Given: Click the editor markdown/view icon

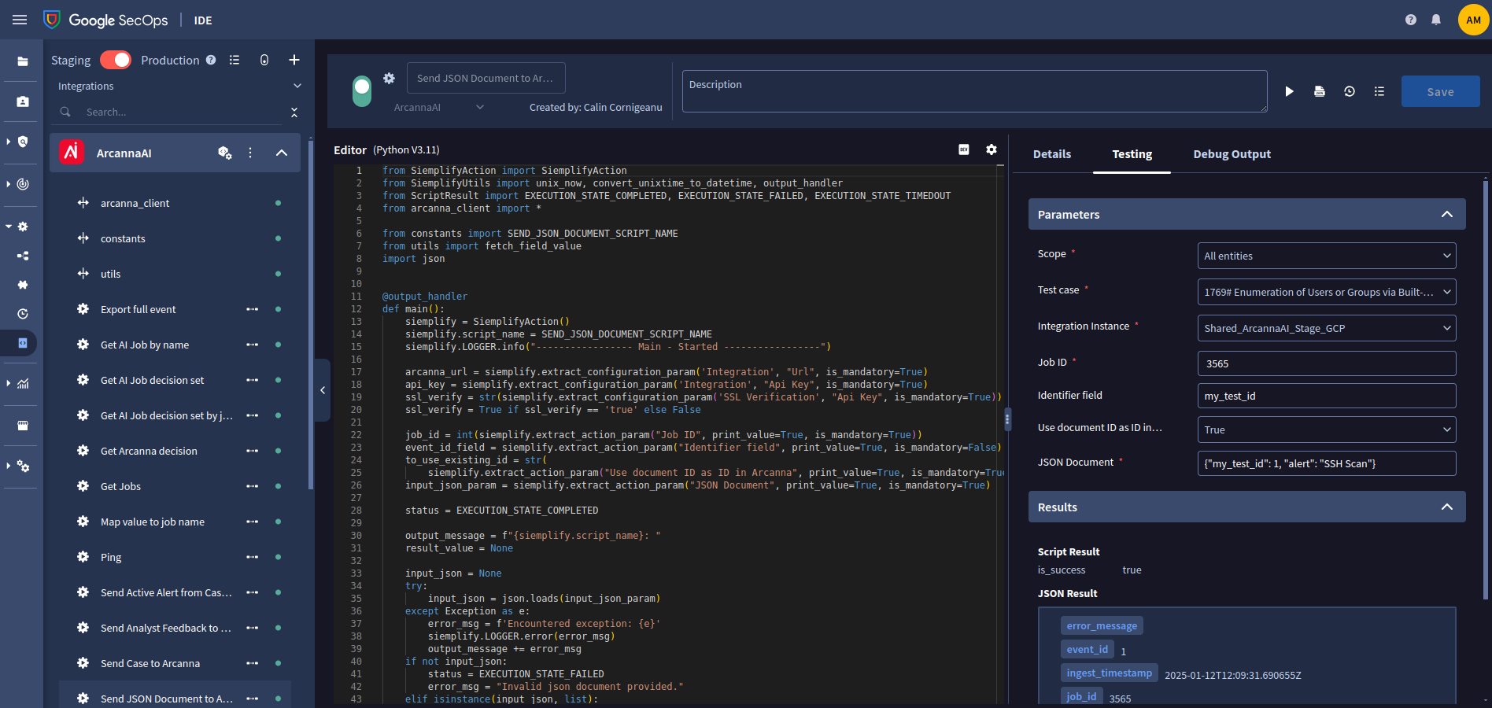Looking at the screenshot, I should click(964, 149).
